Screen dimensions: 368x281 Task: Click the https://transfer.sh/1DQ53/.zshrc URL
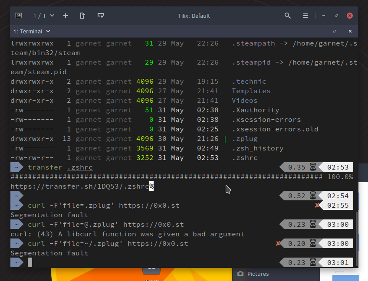tap(80, 186)
